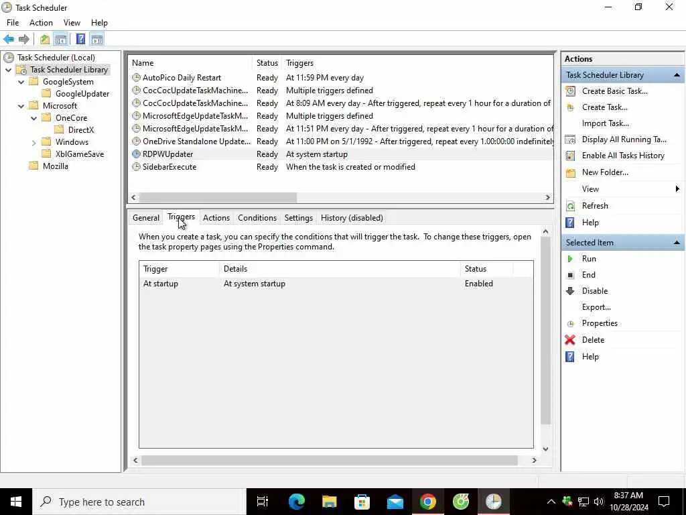Toggle the console tree pane toolbar icon
The height and width of the screenshot is (515, 686).
point(61,40)
